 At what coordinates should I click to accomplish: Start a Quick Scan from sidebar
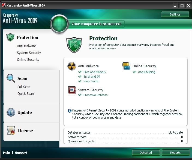click(26, 94)
